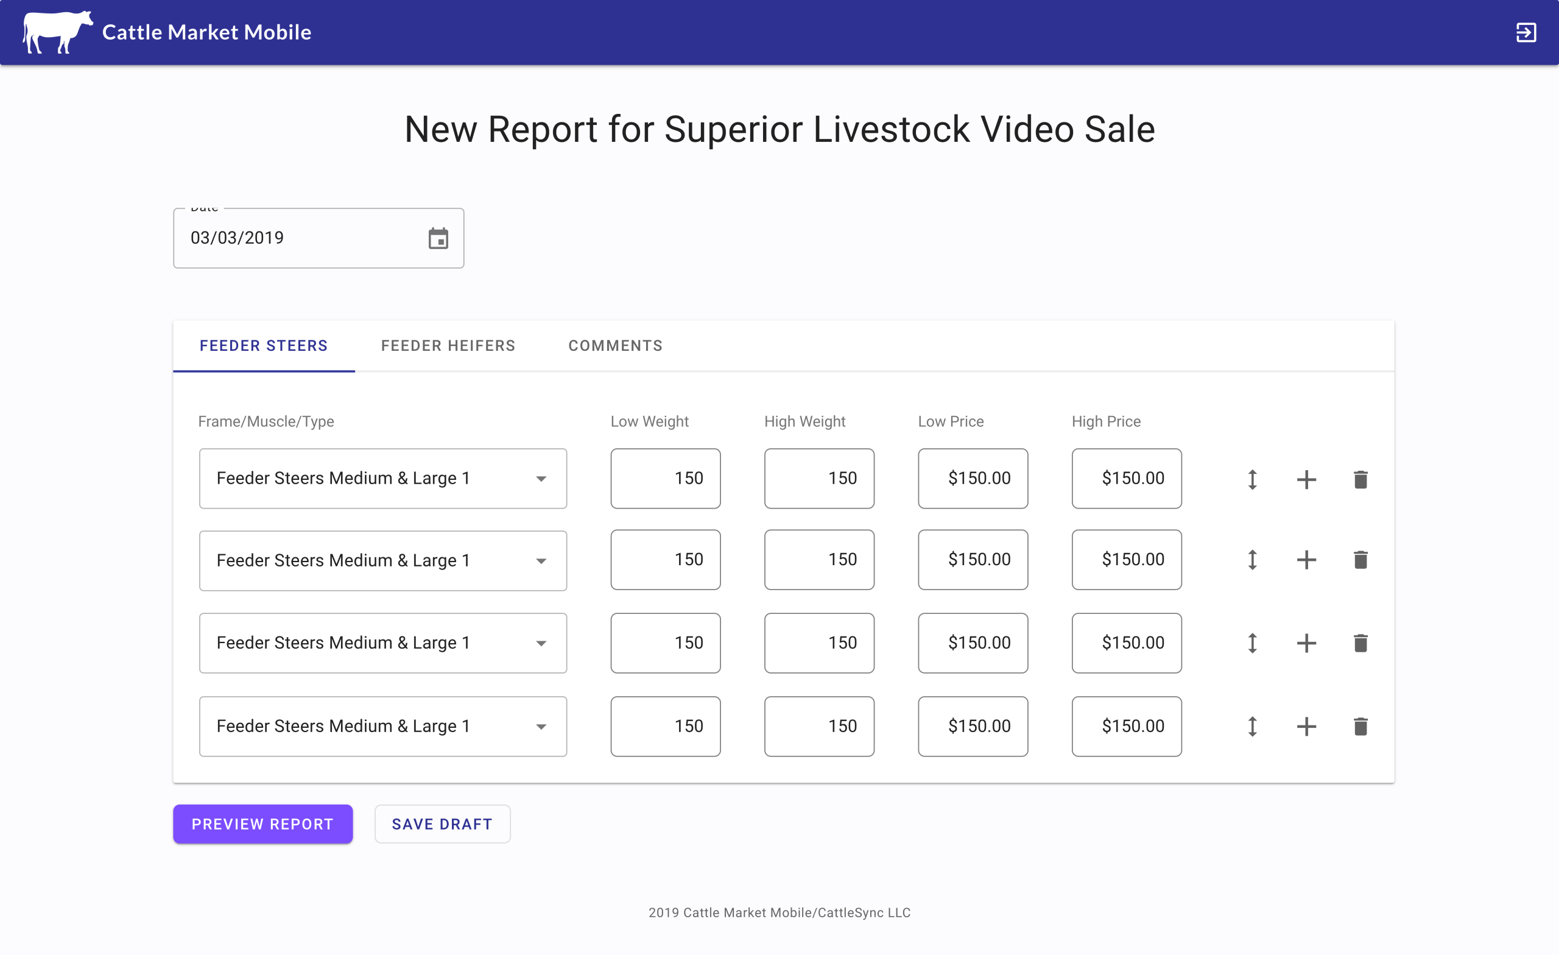Click the logout icon in header

click(1526, 32)
